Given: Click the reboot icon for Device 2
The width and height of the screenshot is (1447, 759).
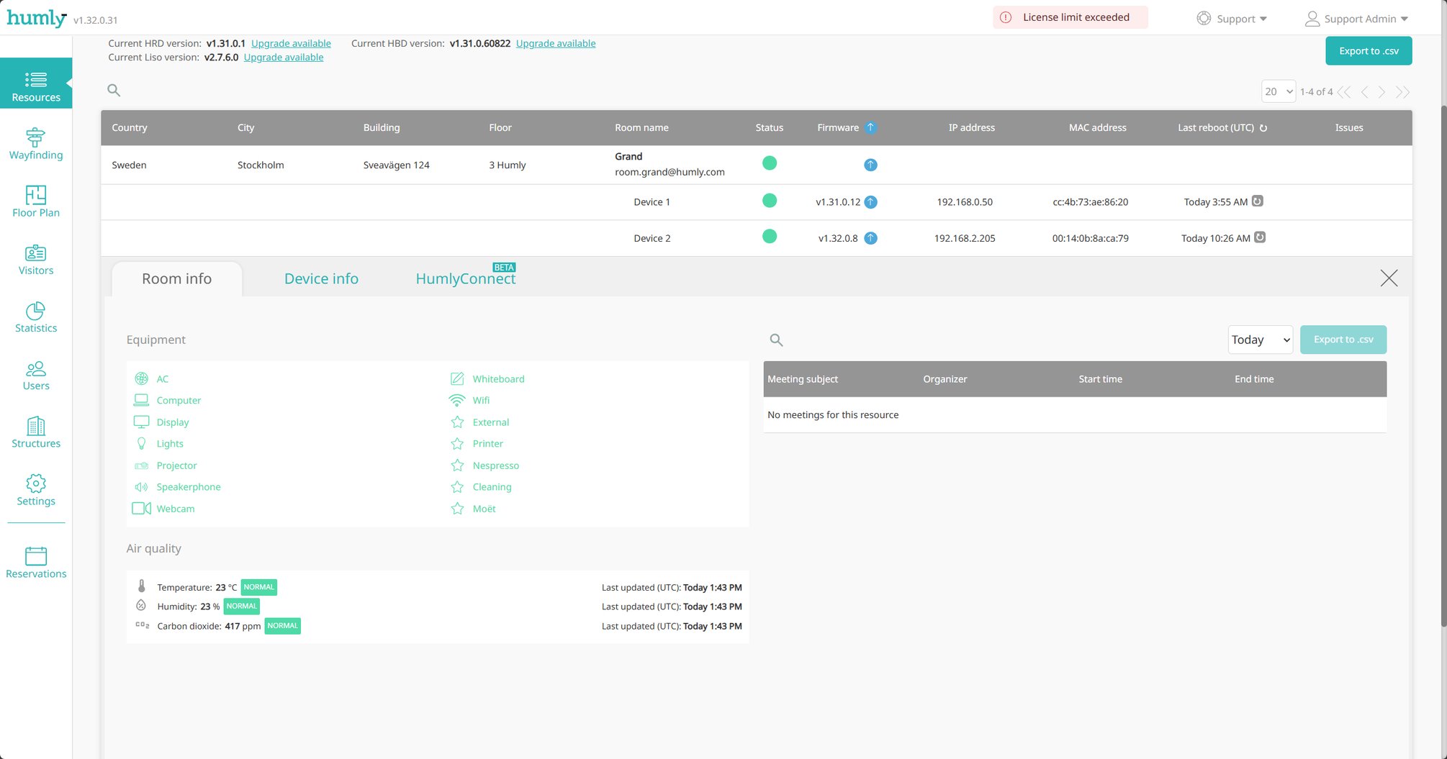Looking at the screenshot, I should 1260,237.
